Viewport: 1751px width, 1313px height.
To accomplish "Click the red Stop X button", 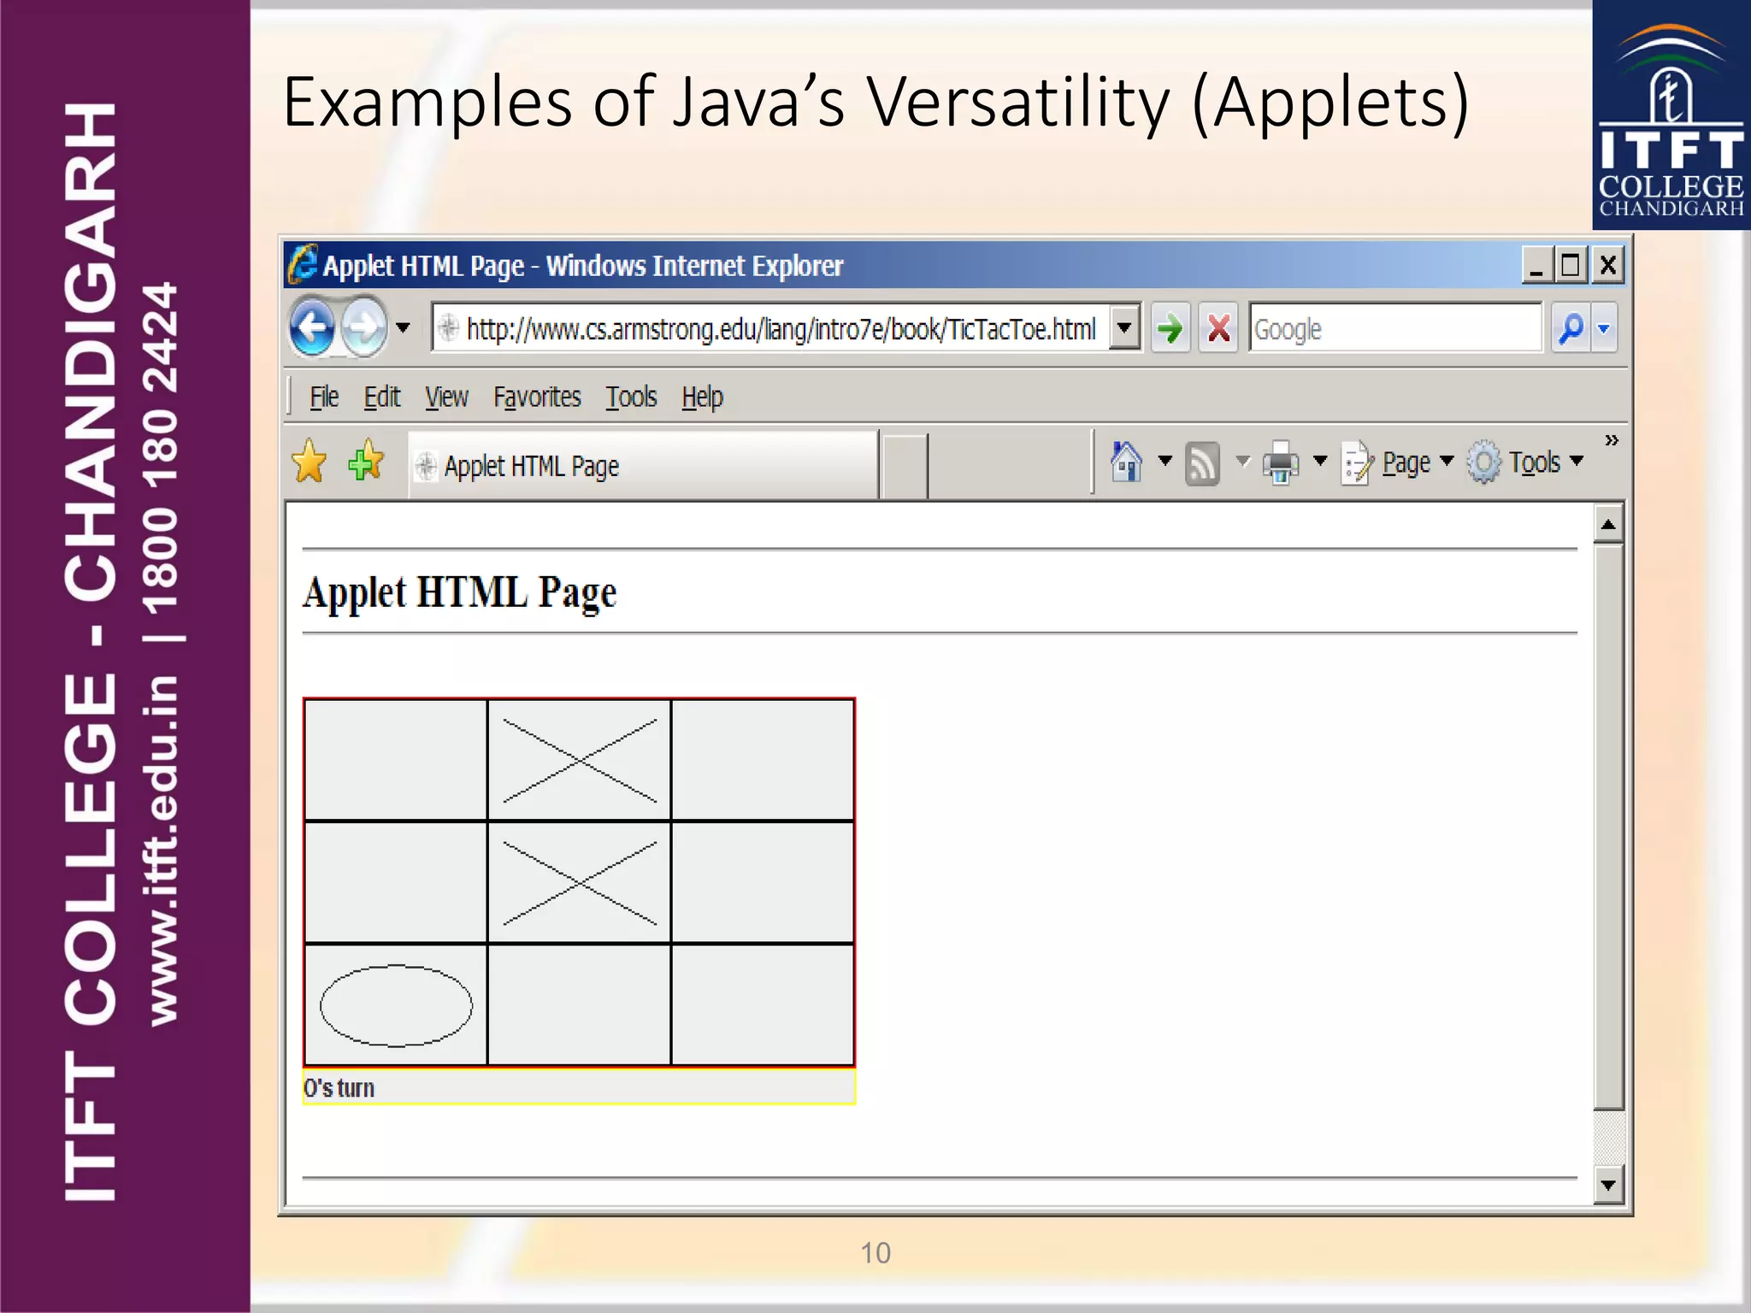I will coord(1218,327).
